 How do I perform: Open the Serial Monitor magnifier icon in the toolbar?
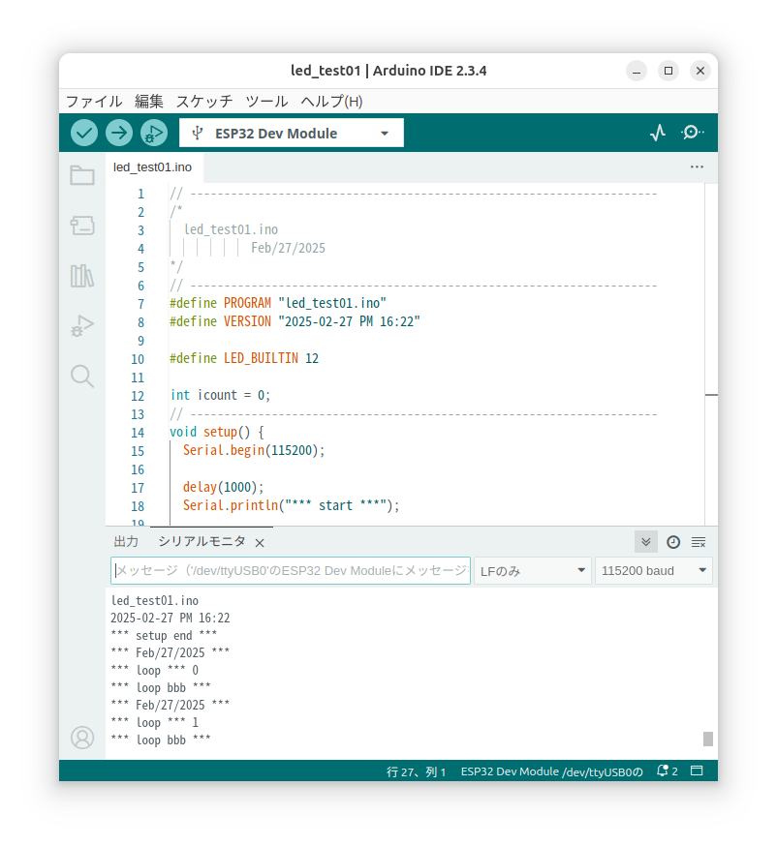(692, 133)
